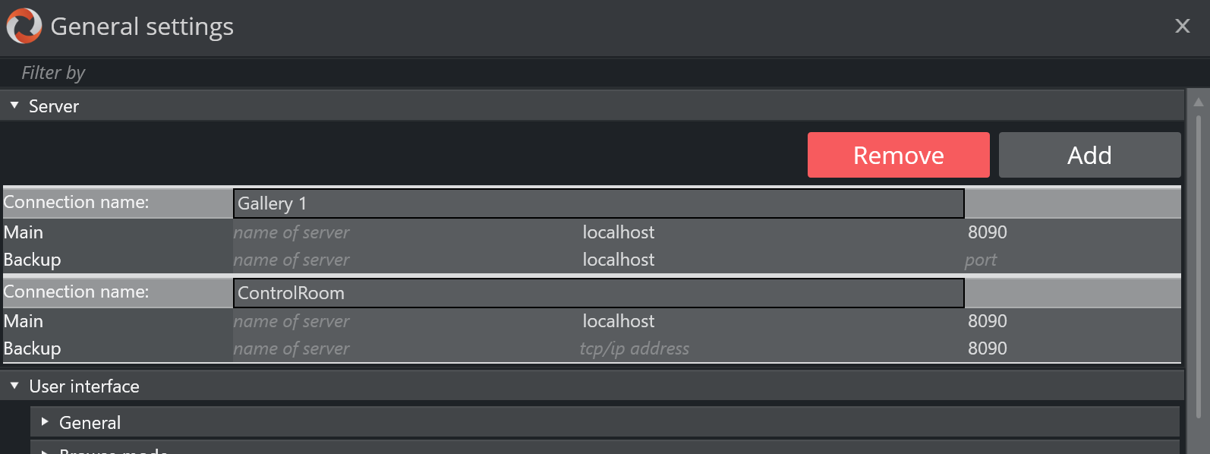Click the scrollbar up arrow
Image resolution: width=1210 pixels, height=454 pixels.
pyautogui.click(x=1199, y=102)
